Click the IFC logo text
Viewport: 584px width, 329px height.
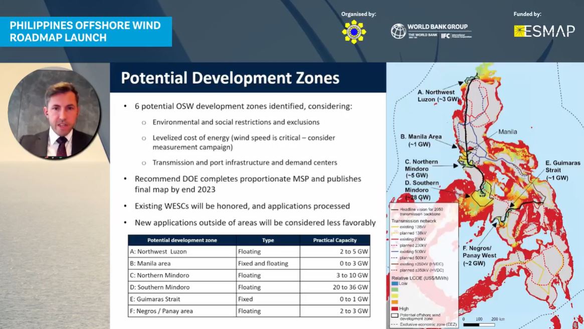click(x=446, y=36)
